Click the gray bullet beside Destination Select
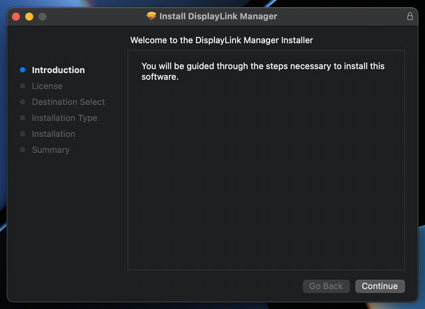This screenshot has width=425, height=309. 23,102
